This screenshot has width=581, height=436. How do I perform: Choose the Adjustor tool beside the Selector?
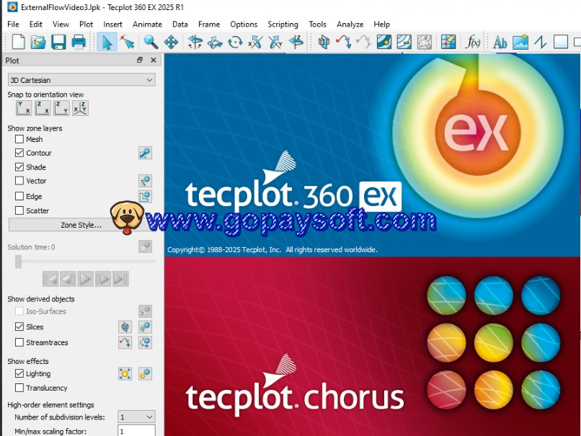point(128,42)
